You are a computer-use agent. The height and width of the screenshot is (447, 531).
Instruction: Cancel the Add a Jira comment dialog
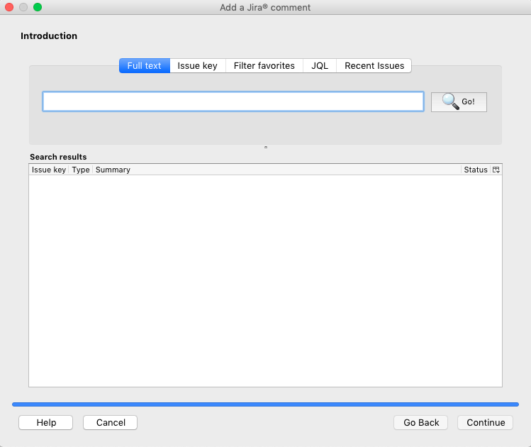pyautogui.click(x=110, y=422)
